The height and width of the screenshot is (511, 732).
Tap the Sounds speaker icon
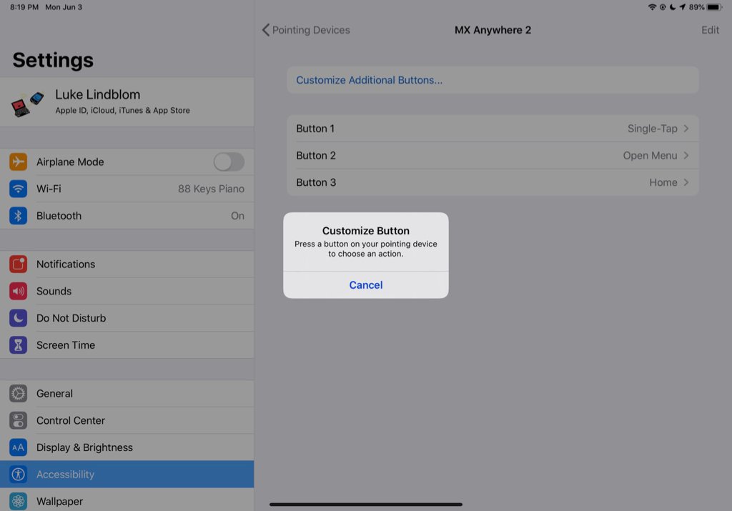[18, 291]
